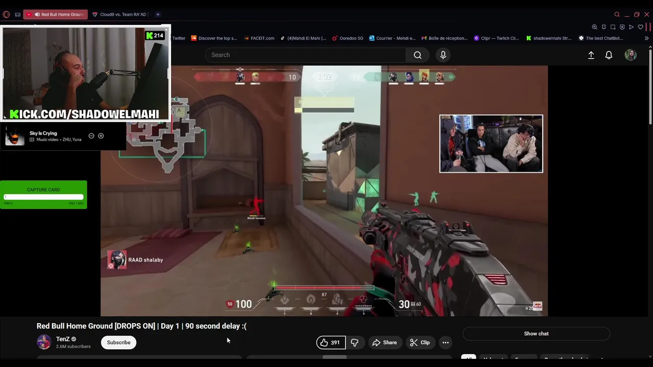Click the plus icon on the music player
This screenshot has width=653, height=367.
[x=101, y=136]
